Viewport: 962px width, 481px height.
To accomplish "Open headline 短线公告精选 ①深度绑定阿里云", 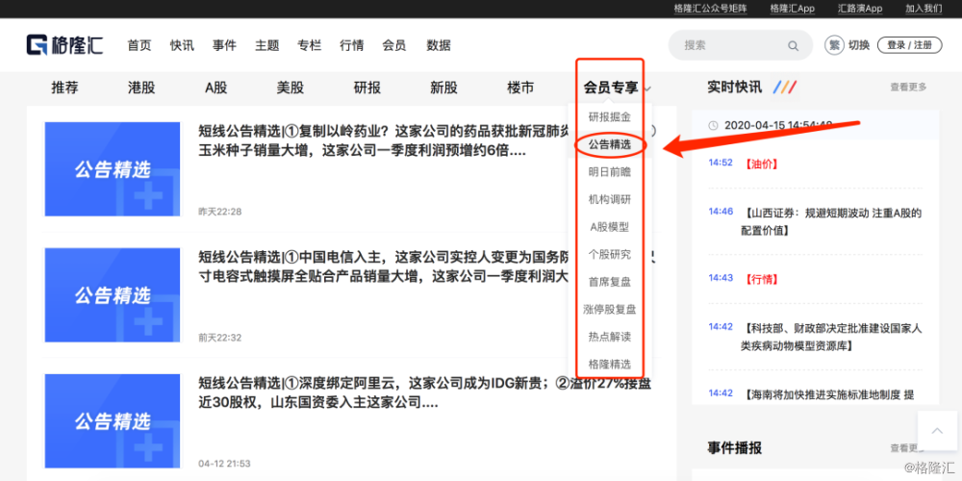I will [x=424, y=393].
